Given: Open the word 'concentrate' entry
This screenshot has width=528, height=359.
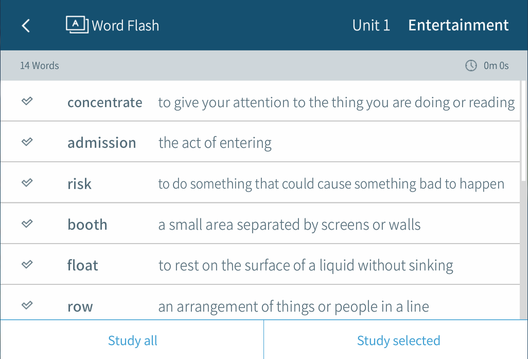Looking at the screenshot, I should coord(104,102).
